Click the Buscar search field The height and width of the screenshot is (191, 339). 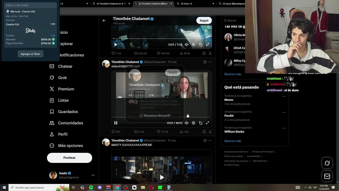(x=233, y=20)
